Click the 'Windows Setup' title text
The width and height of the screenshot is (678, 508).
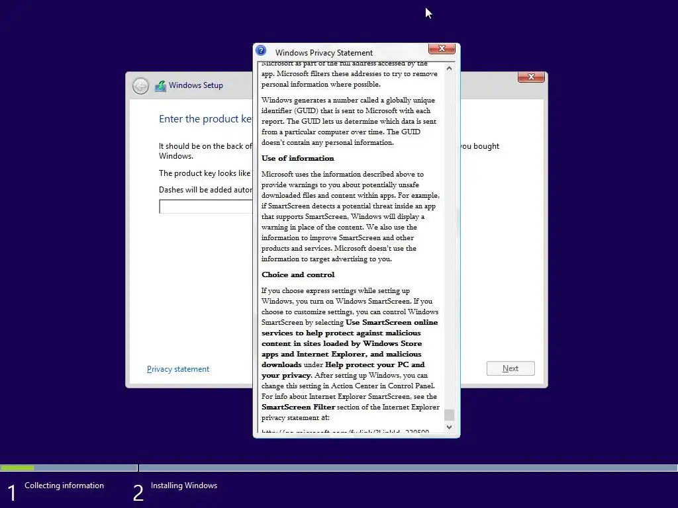coord(196,85)
